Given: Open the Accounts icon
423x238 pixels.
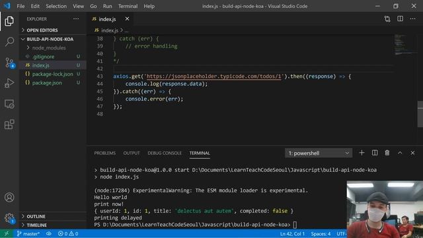Looking at the screenshot, I should point(9,197).
